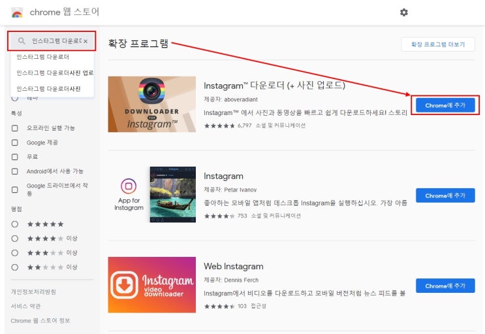Click the 103 rating count

click(x=242, y=306)
